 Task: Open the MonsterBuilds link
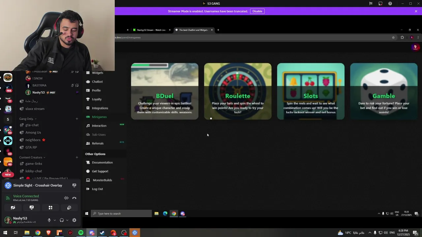point(102,180)
